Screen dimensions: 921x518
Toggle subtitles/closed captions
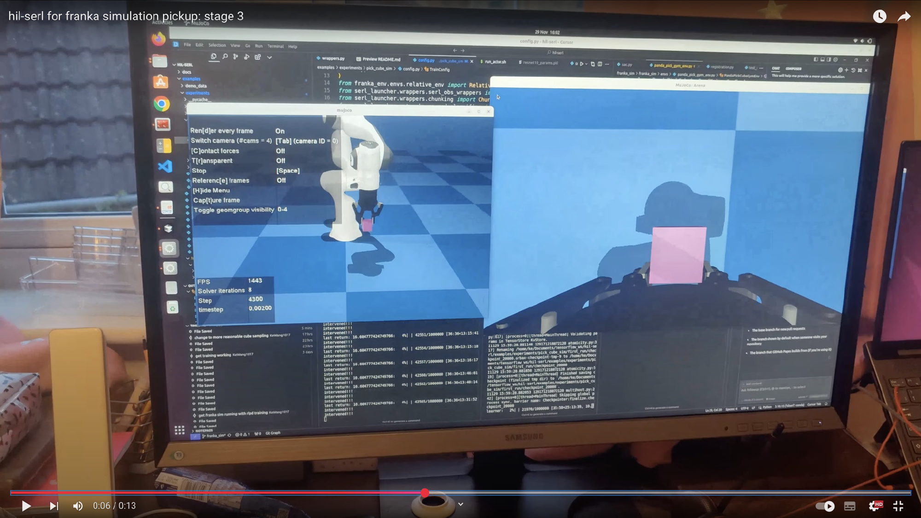[850, 506]
